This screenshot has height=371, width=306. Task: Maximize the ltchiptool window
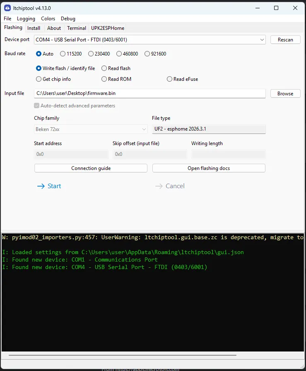[x=276, y=8]
